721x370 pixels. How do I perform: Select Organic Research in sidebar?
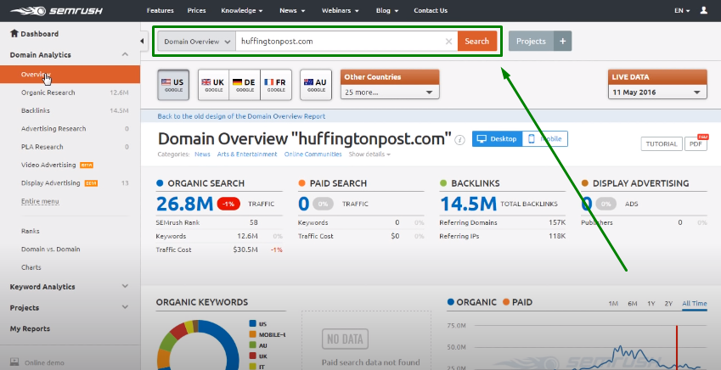click(x=48, y=92)
